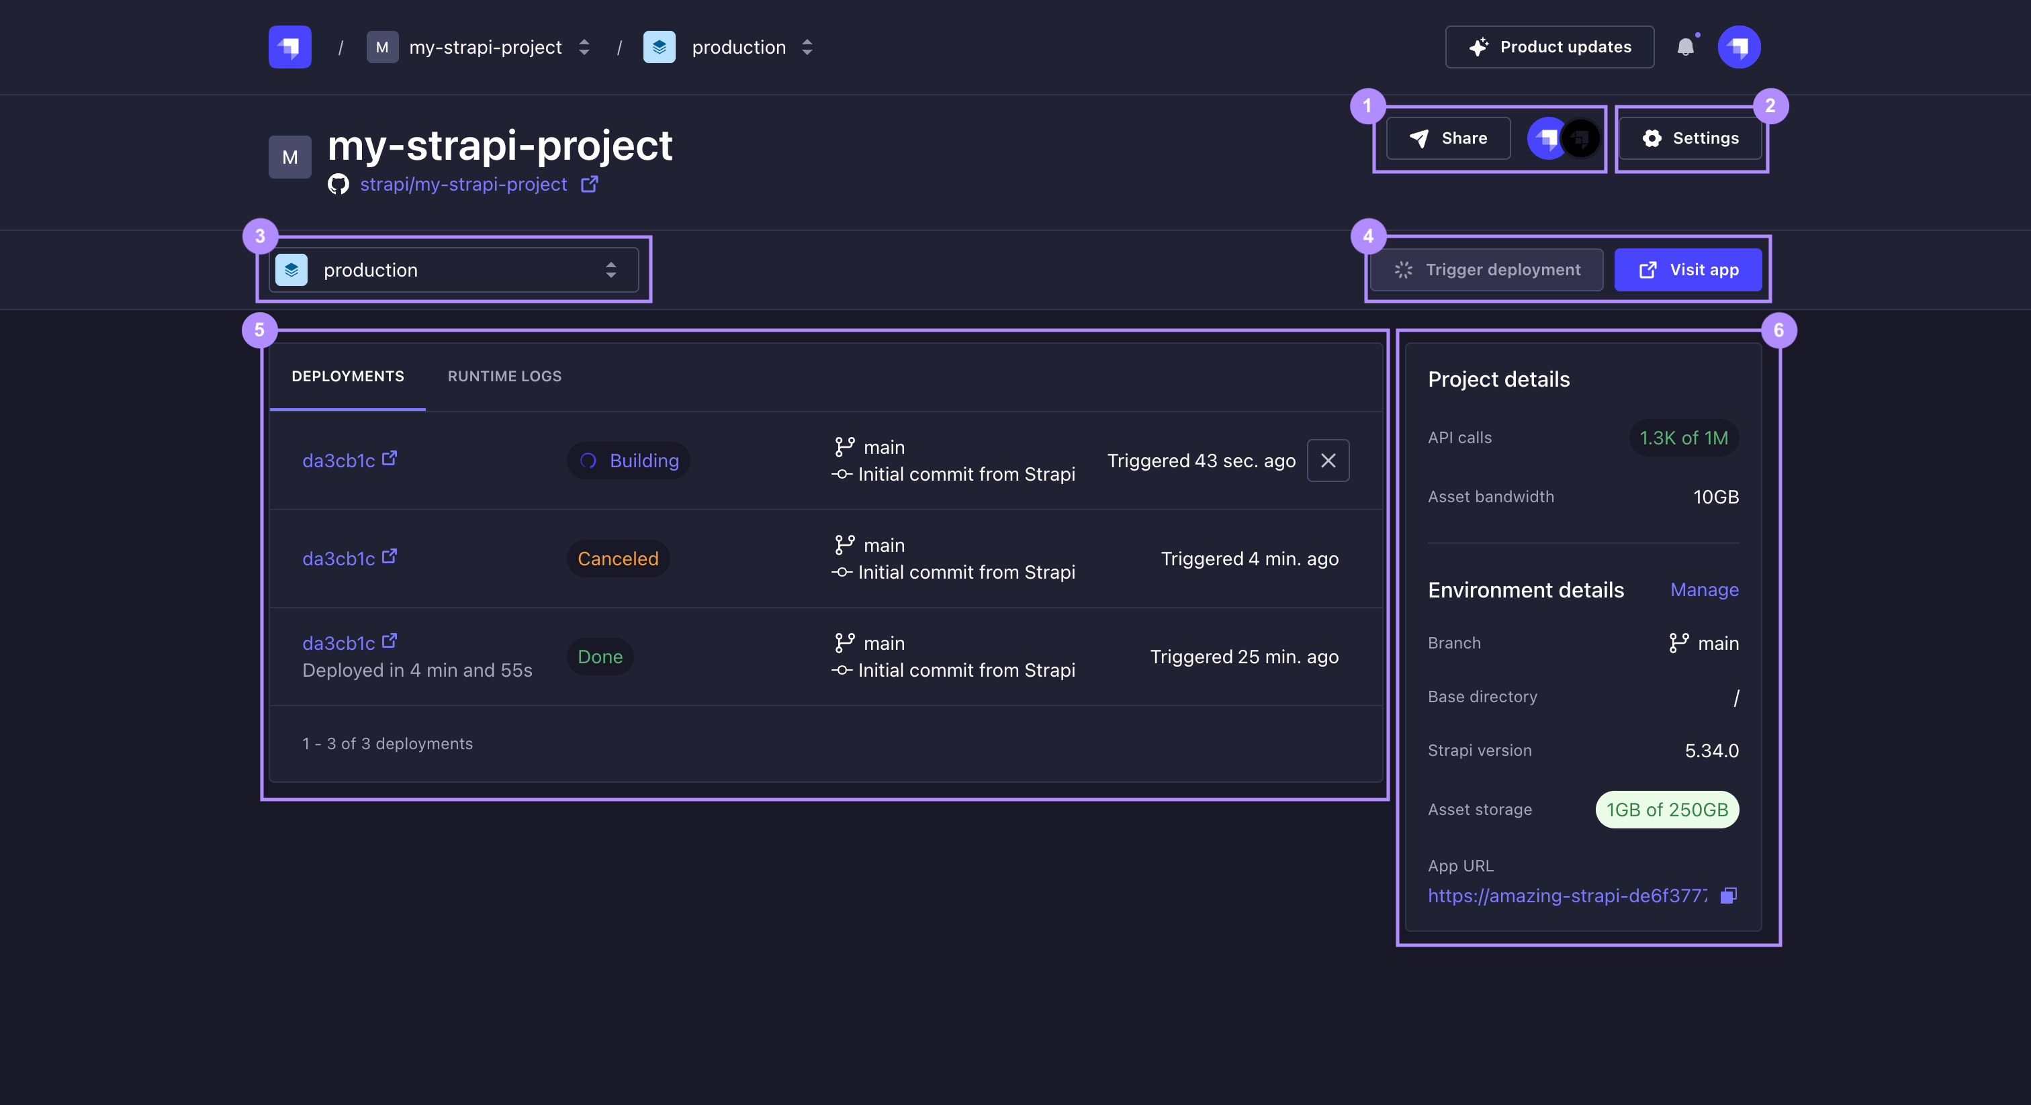
Task: Click the avatar stack beside the Share button
Action: click(1562, 138)
